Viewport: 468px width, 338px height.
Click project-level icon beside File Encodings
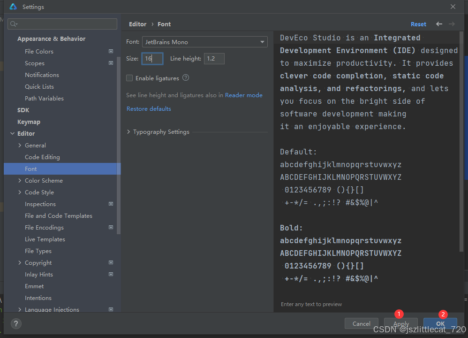click(111, 227)
